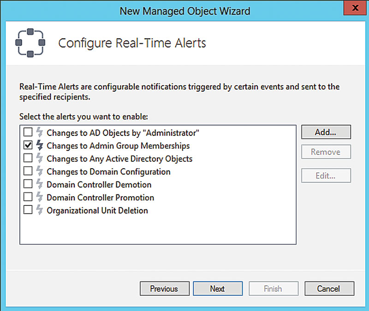Select Changes to Any Active Directory Objects row

click(119, 158)
